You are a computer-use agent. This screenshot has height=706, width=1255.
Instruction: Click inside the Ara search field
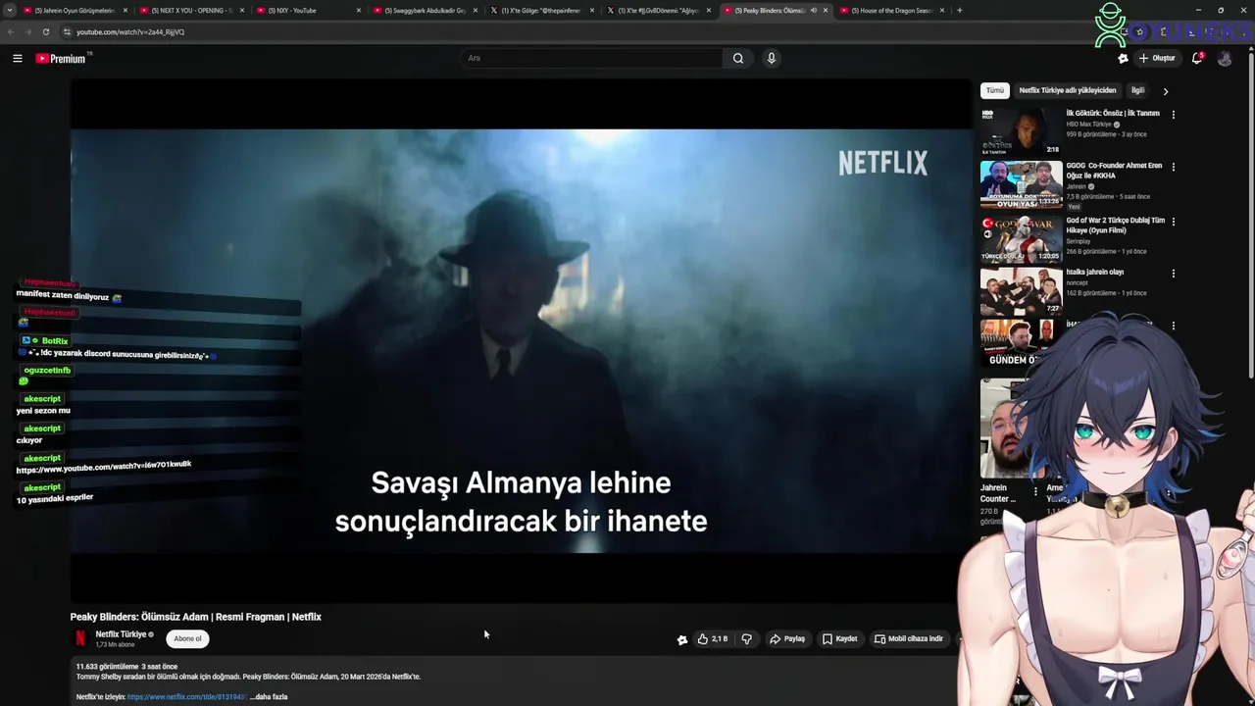(x=591, y=58)
